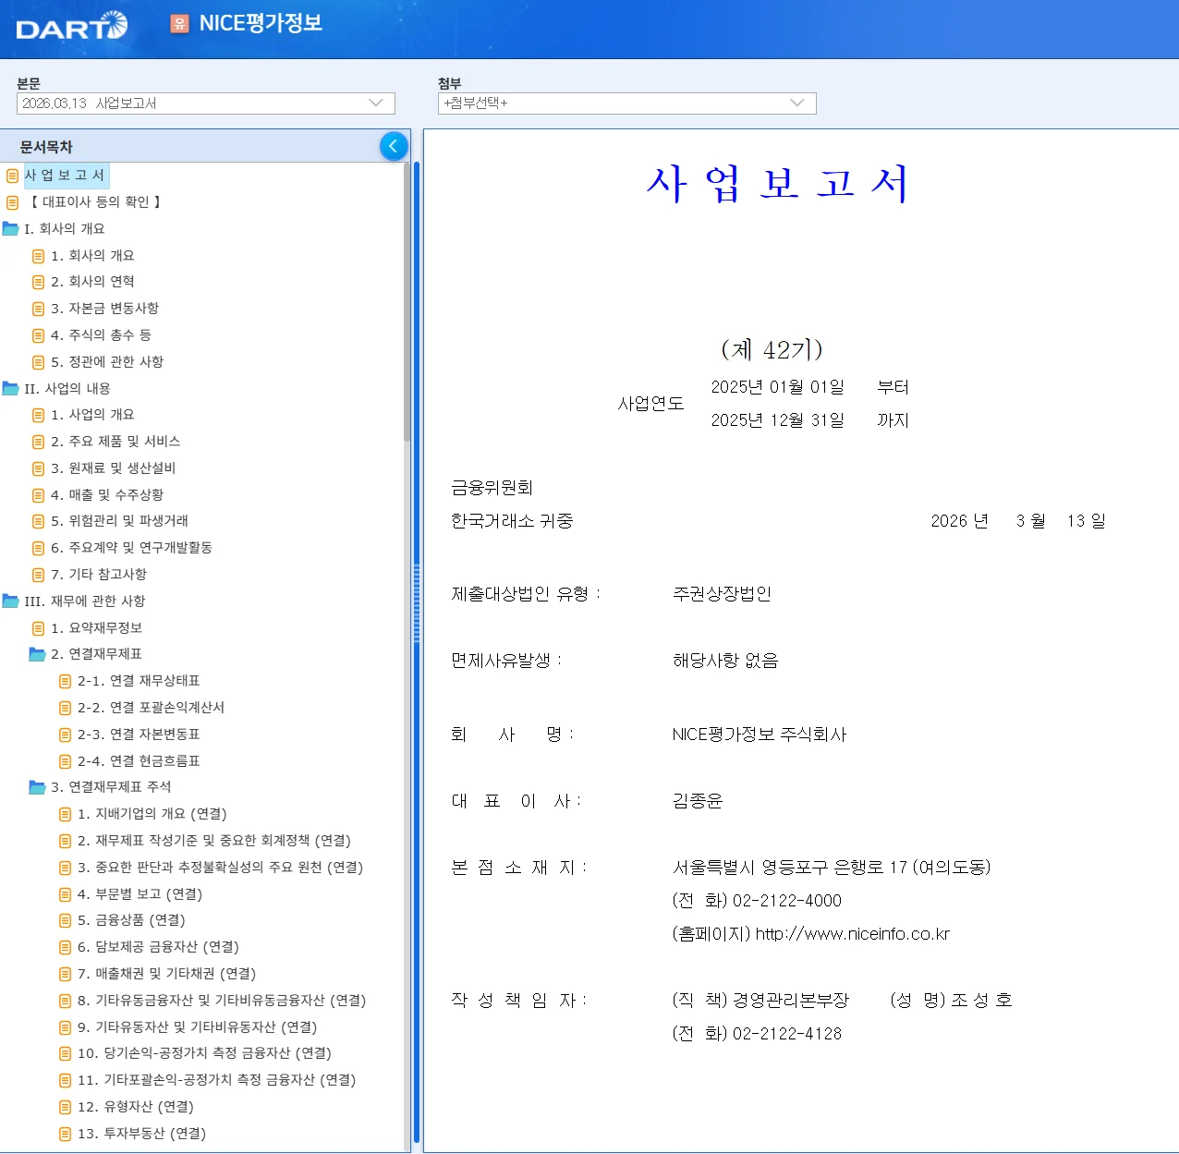The image size is (1179, 1154).
Task: Select 12. 유형자산 (연결) note
Action: [136, 1107]
